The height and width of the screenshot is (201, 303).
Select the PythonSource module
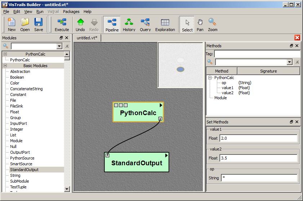click(x=22, y=158)
